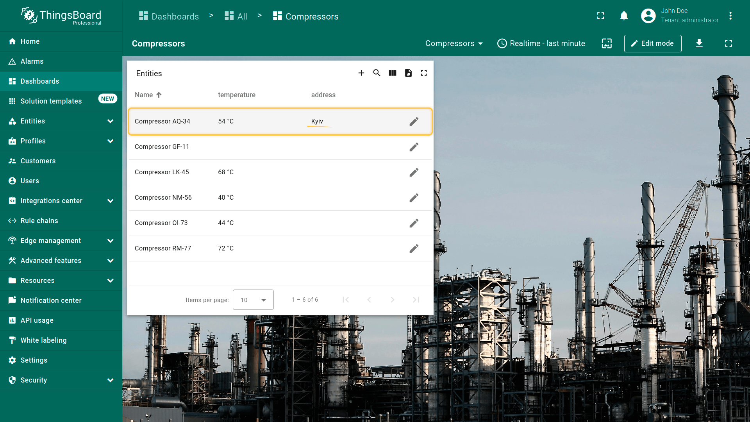Click the add entity plus icon
This screenshot has height=422, width=750.
tap(361, 73)
